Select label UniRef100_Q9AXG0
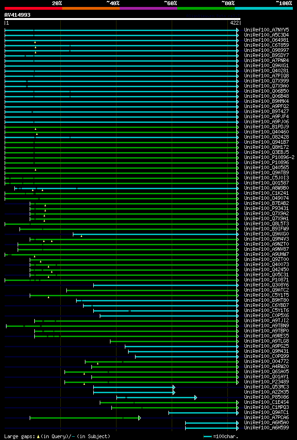 click(x=267, y=234)
